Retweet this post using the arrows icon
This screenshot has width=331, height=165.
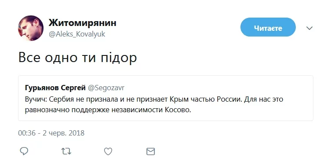[x=66, y=151]
